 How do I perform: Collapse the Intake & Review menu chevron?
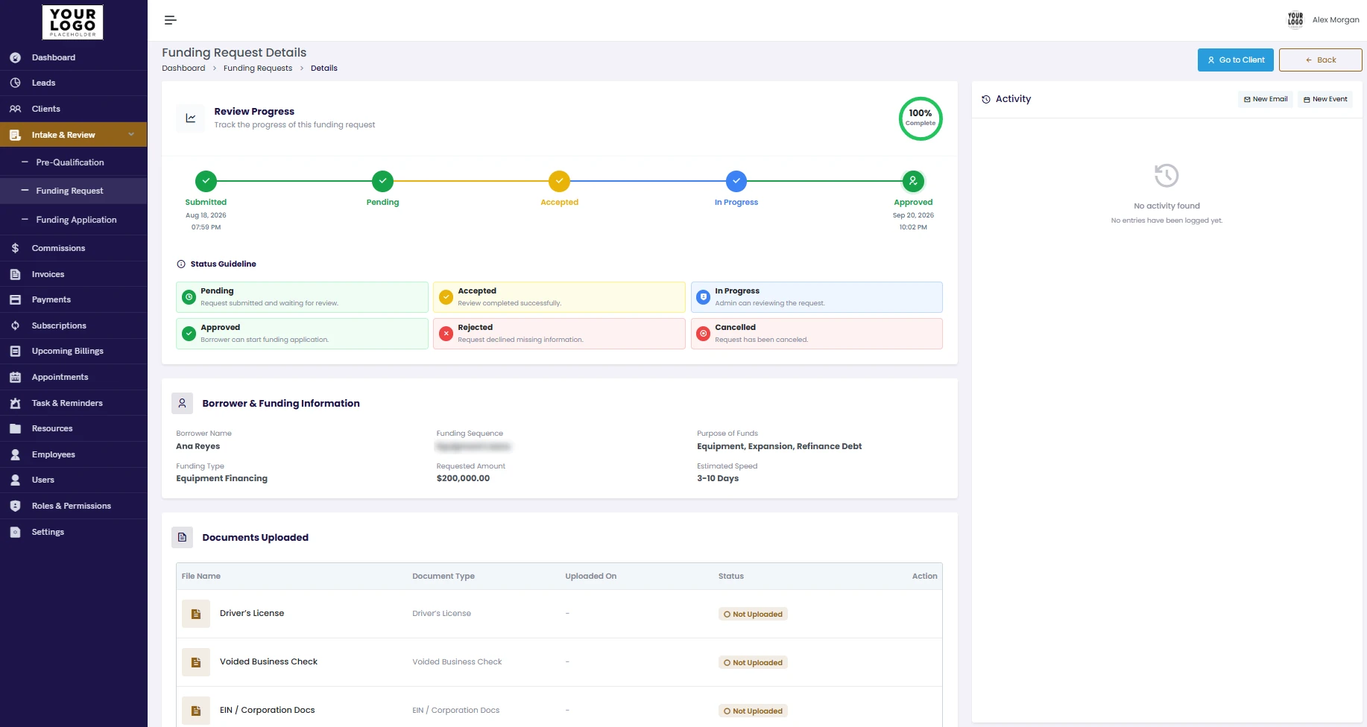pos(131,134)
